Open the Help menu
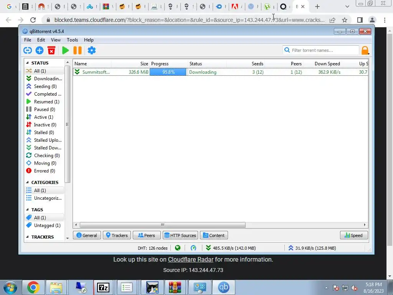Screen dimensions: 393x295 coord(89,40)
